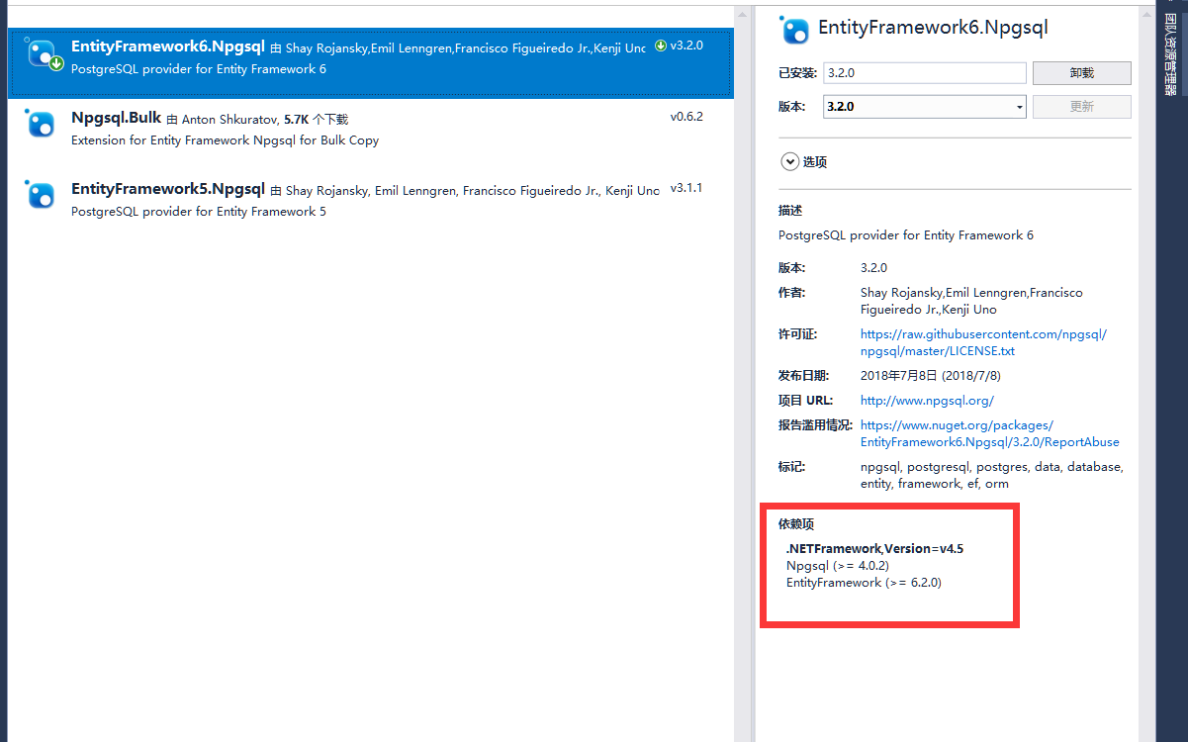Screen dimensions: 1188x742
Task: Click the PostgreSQL provider for Entity Framework 5 description
Action: [x=198, y=212]
